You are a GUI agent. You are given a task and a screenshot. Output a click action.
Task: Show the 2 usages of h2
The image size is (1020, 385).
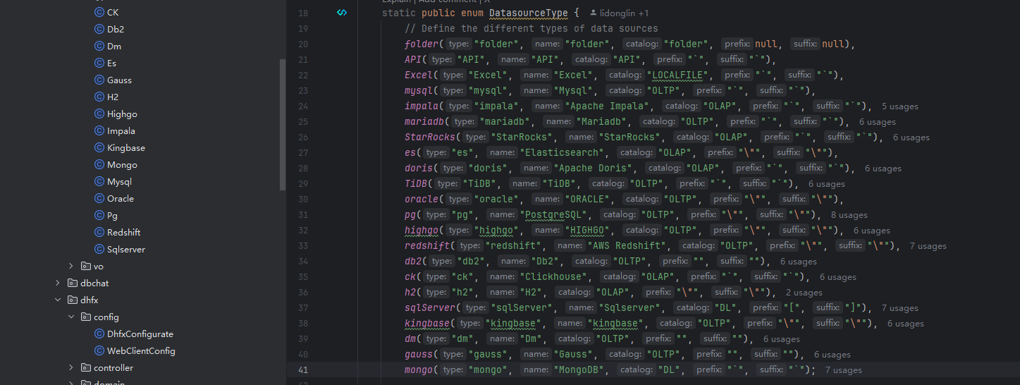(804, 293)
